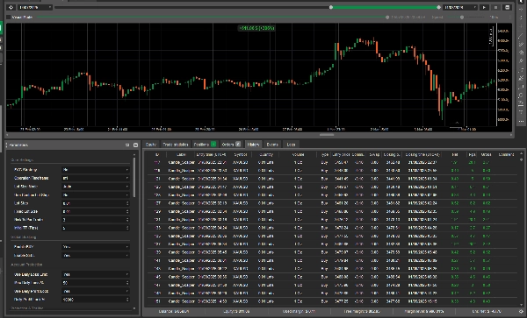Open the Use Daily Profit Lock dropdown
Image resolution: width=527 pixels, height=318 pixels.
[96, 291]
